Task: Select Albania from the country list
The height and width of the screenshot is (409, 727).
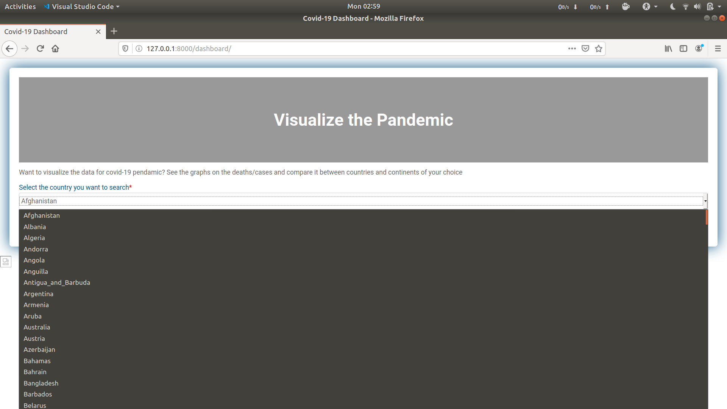Action: [34, 226]
